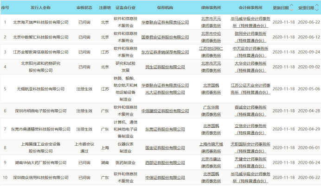Viewport: 321px width, 186px height.
Task: Click the 会计师事务所 column header
Action: pyautogui.click(x=250, y=8)
